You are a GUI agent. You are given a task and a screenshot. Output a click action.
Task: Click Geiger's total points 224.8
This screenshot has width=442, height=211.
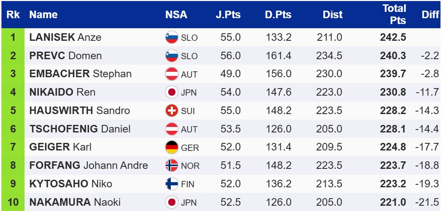point(393,147)
